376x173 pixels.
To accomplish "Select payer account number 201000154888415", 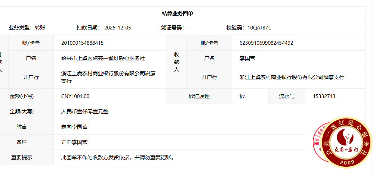I will pyautogui.click(x=83, y=43).
